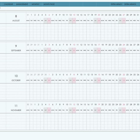The height and width of the screenshot is (140, 140).
Task: Open the CALENDAR tab
Action: point(9,4)
